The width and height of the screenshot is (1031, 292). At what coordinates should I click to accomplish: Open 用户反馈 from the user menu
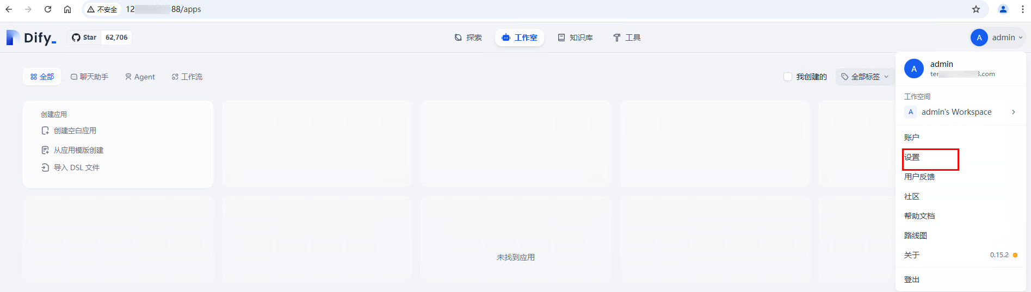coord(960,177)
